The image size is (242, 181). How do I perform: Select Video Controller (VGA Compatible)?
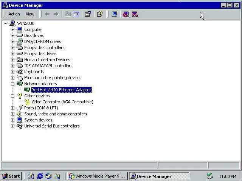point(62,102)
